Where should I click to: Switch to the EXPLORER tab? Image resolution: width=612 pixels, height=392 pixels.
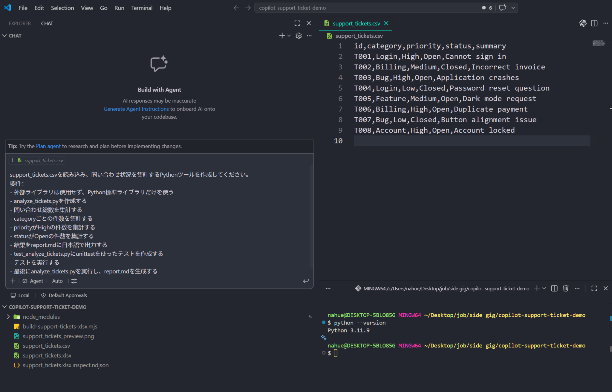point(20,23)
